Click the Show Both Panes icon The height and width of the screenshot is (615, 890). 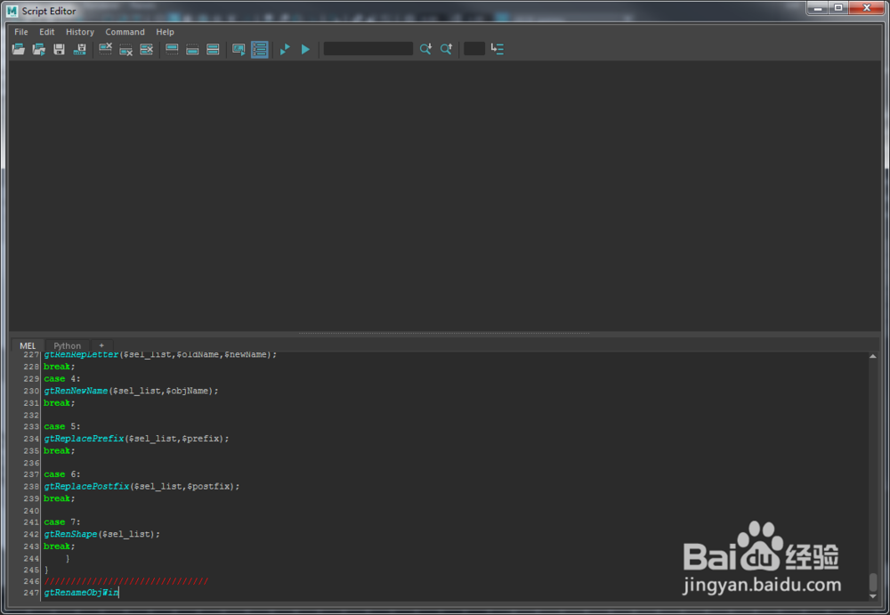tap(213, 50)
